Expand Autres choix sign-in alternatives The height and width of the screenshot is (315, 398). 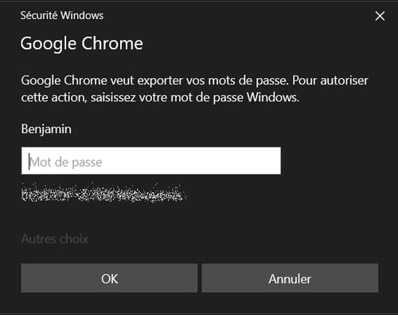click(x=55, y=239)
